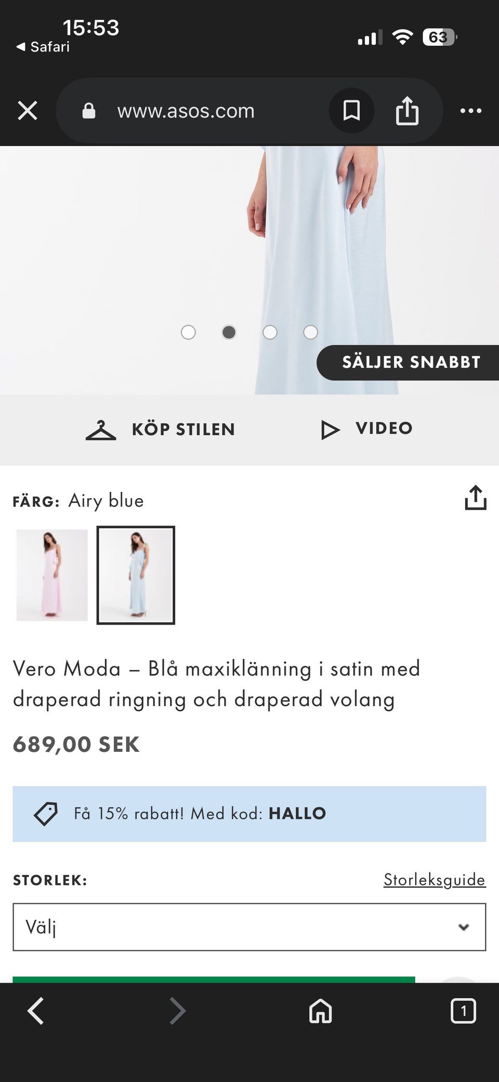Open the Köp stilen section
This screenshot has height=1082, width=499.
[x=161, y=429]
